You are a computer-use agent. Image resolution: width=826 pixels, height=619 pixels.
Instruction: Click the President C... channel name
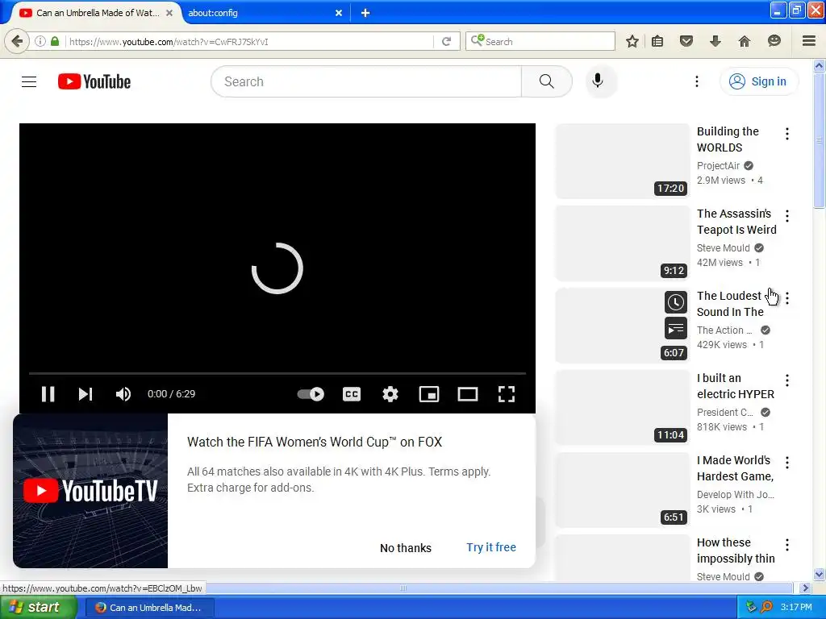725,412
